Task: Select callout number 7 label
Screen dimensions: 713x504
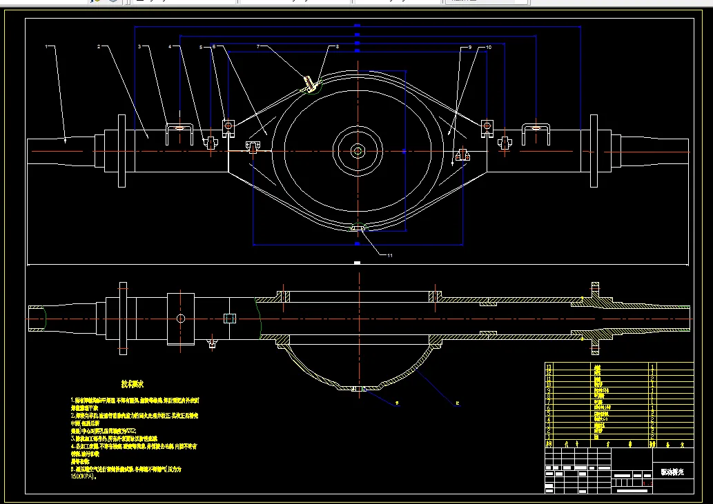Action: pos(258,47)
